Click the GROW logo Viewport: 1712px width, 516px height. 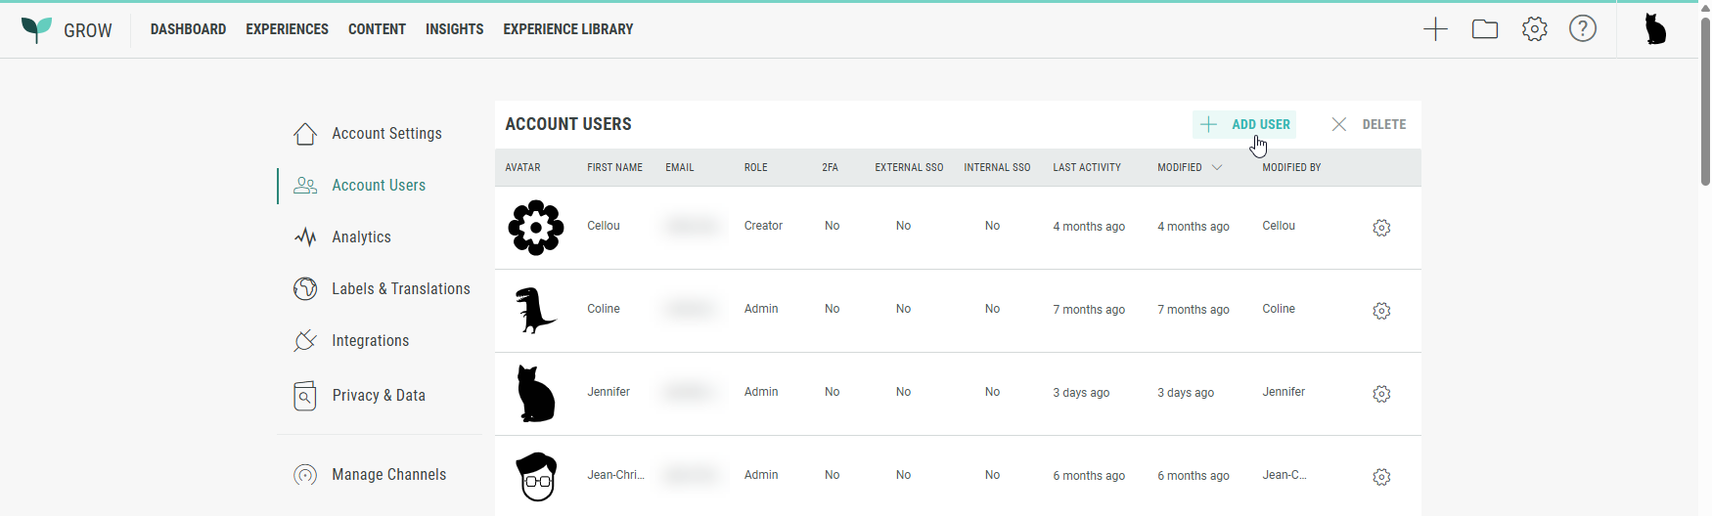pos(67,30)
